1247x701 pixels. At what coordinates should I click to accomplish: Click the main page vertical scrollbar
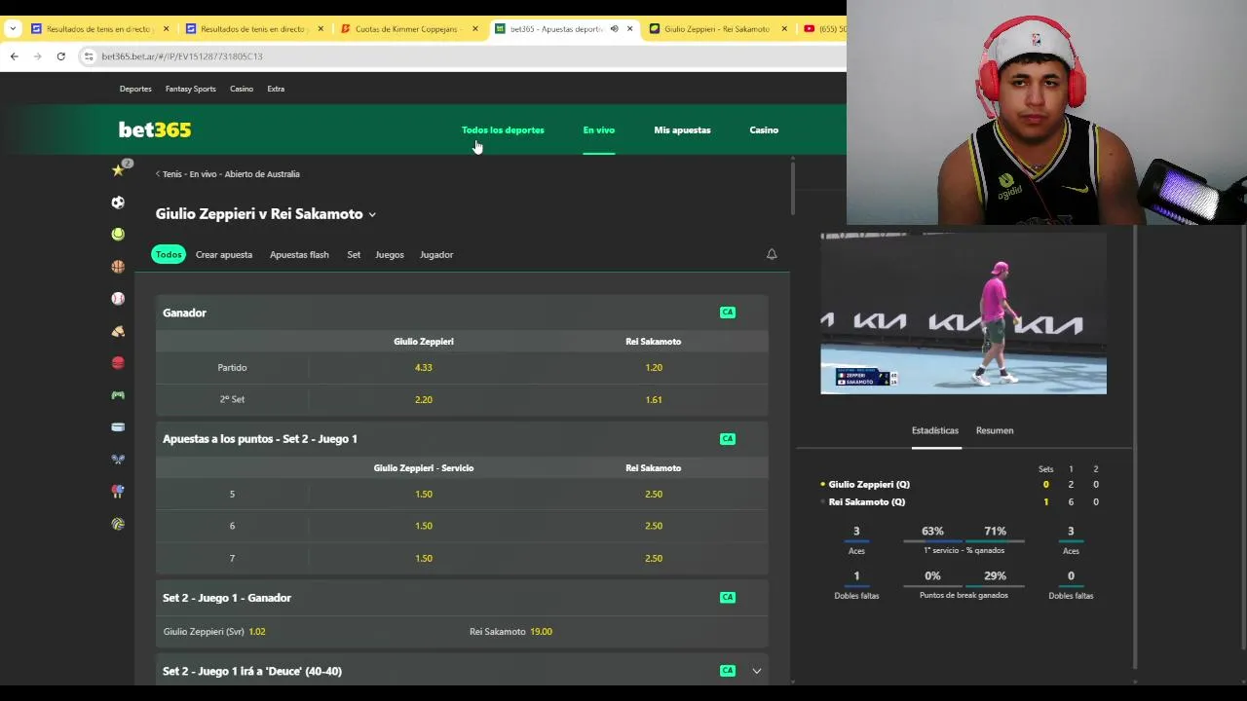coord(793,189)
